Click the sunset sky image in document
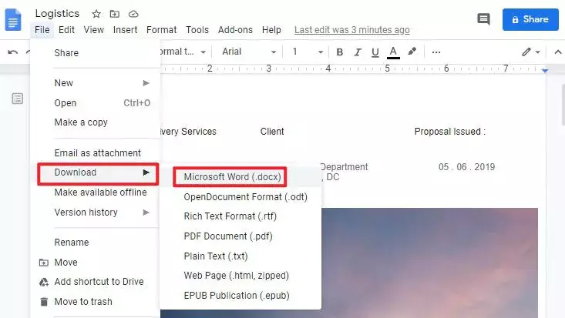The height and width of the screenshot is (318, 565). pyautogui.click(x=429, y=263)
